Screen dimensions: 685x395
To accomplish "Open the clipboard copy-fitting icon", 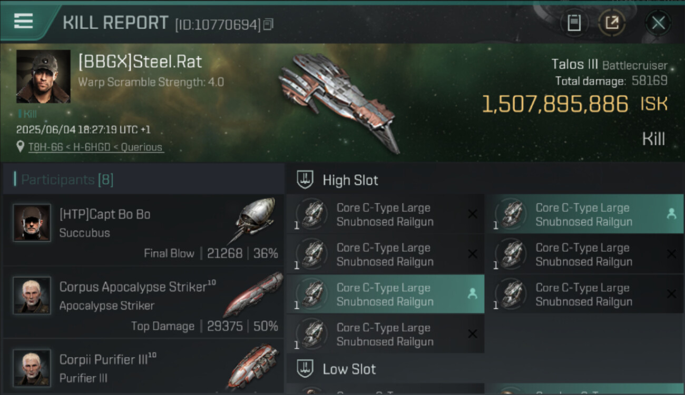I will click(574, 23).
